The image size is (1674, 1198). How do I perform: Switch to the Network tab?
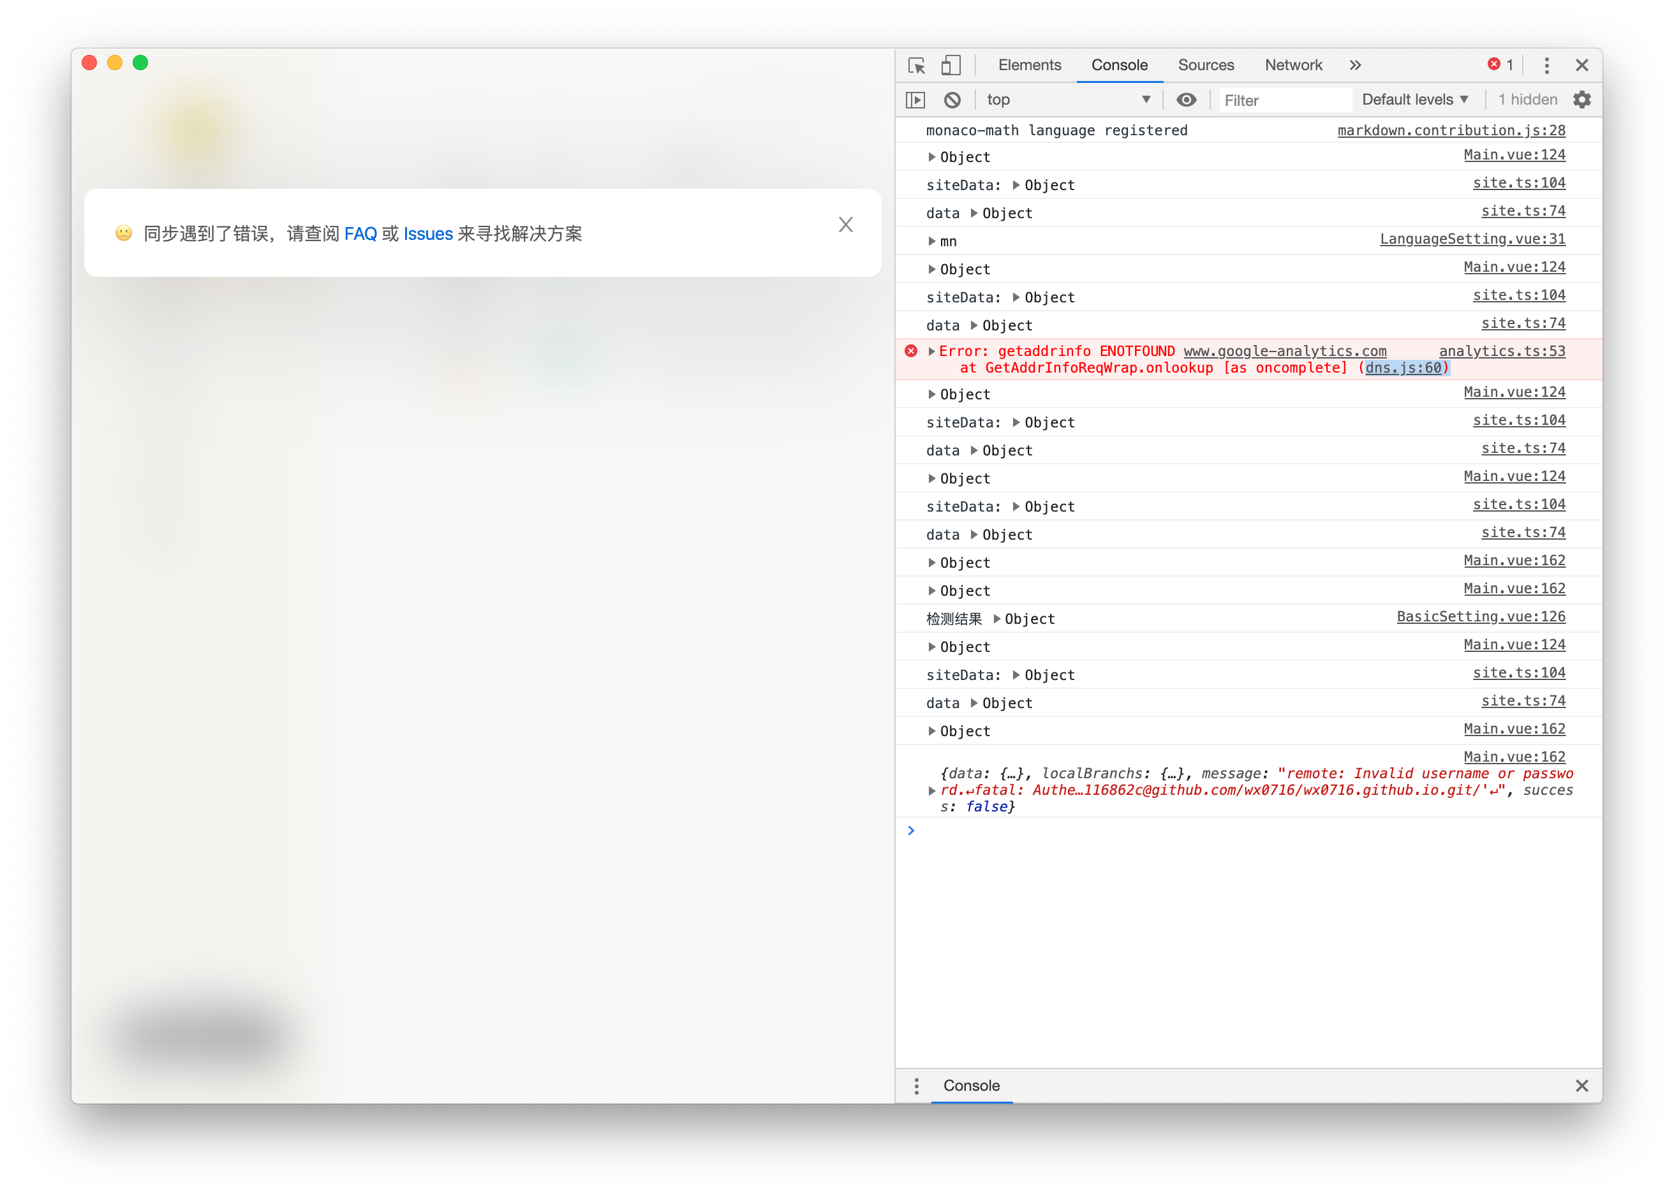(x=1293, y=65)
